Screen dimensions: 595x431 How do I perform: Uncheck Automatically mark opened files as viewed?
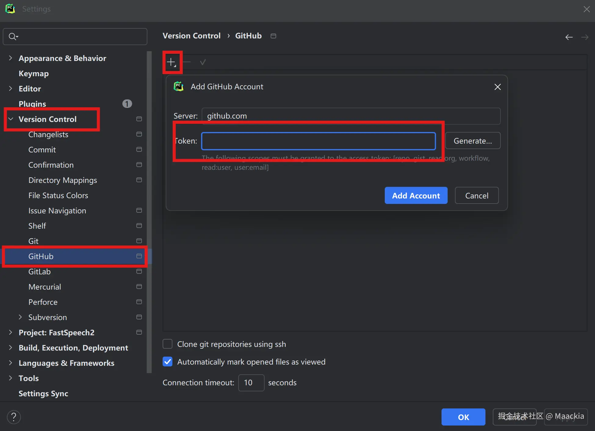click(168, 362)
